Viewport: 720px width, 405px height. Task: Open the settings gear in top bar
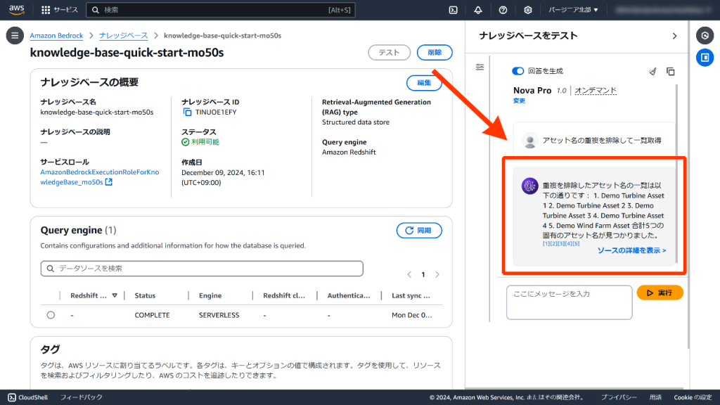click(527, 10)
